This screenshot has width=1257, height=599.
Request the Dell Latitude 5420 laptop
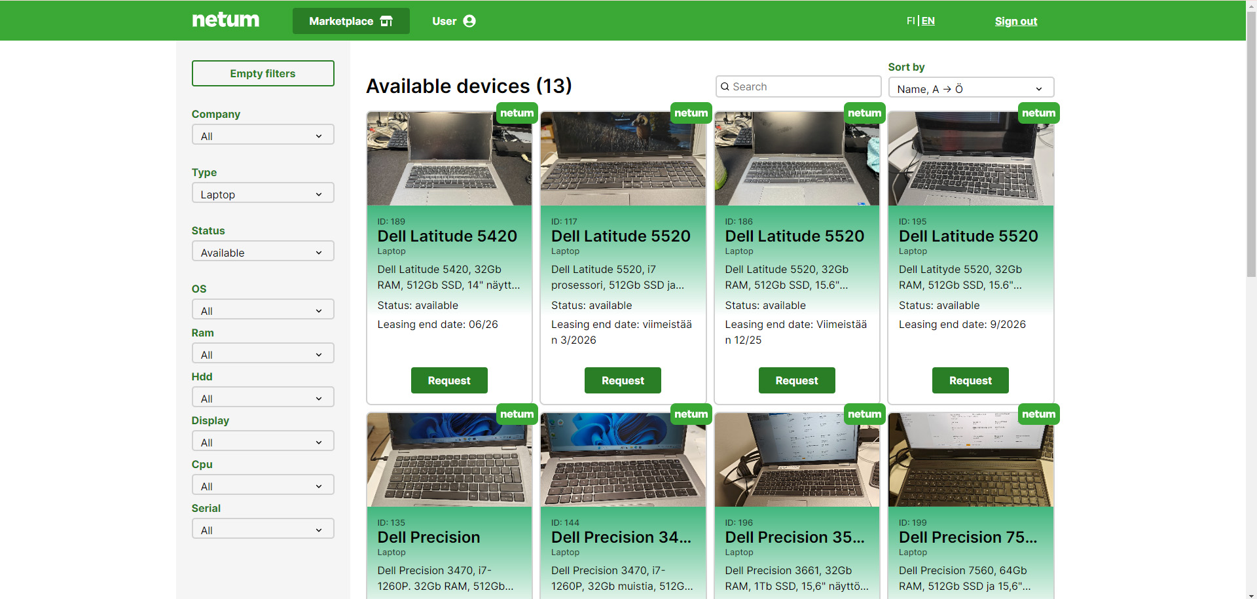[449, 380]
